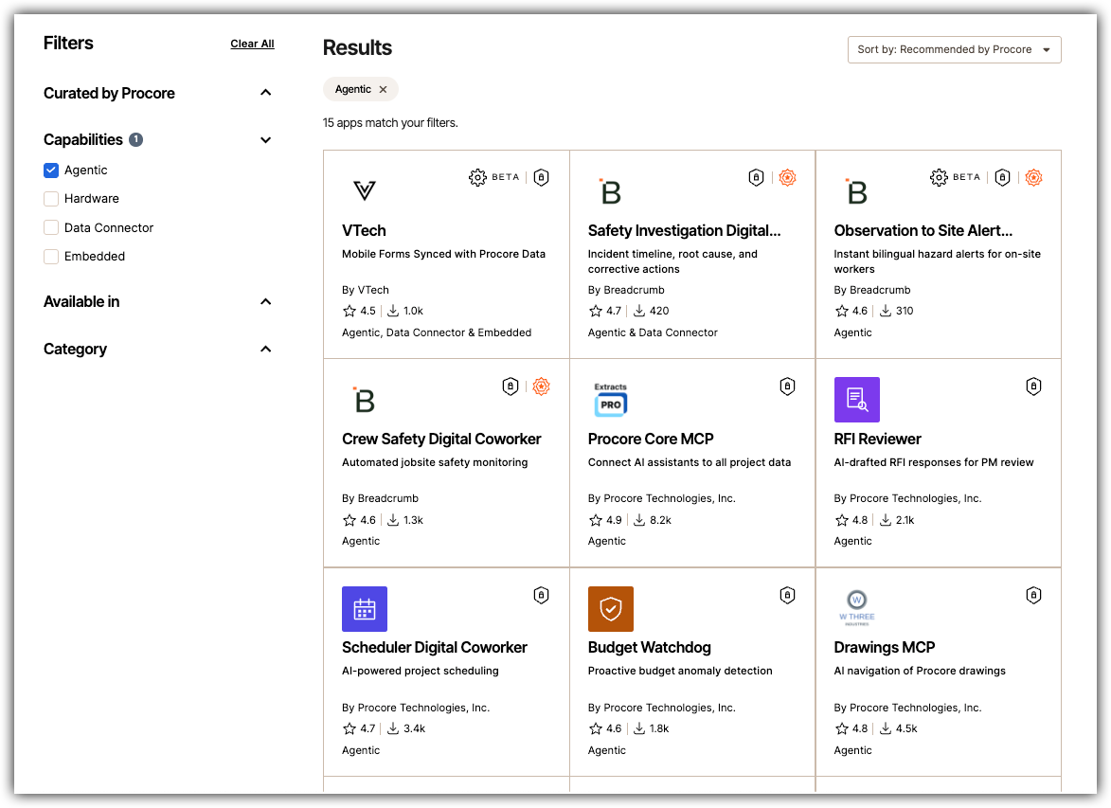
Task: Click the 8.2k download count text
Action: (x=660, y=519)
